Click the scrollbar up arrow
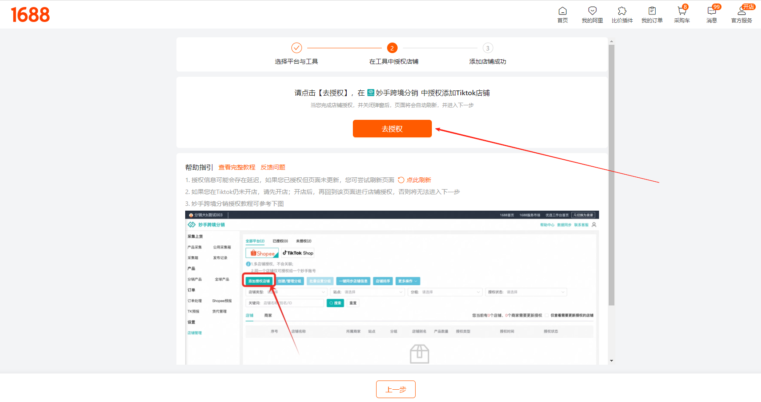 click(x=611, y=42)
